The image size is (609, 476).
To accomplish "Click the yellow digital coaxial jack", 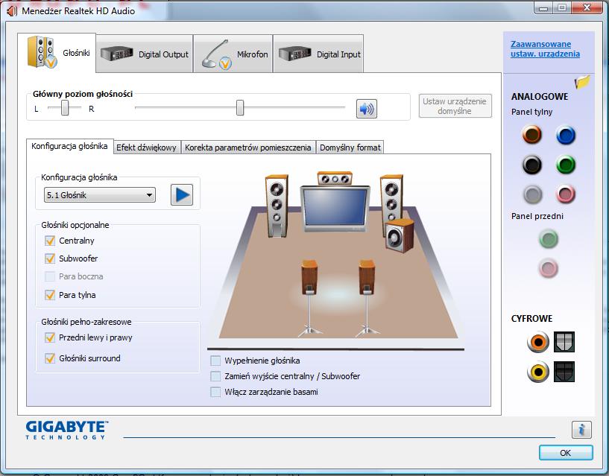I will [538, 372].
